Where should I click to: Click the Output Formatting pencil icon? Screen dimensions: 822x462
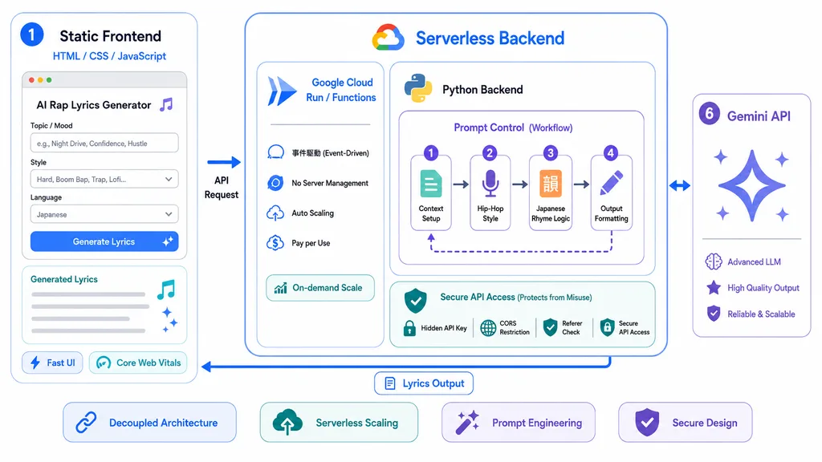point(611,182)
